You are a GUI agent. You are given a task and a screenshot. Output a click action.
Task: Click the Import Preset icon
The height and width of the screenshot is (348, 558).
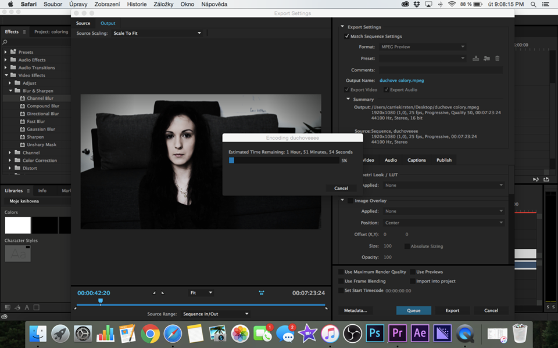click(x=487, y=58)
